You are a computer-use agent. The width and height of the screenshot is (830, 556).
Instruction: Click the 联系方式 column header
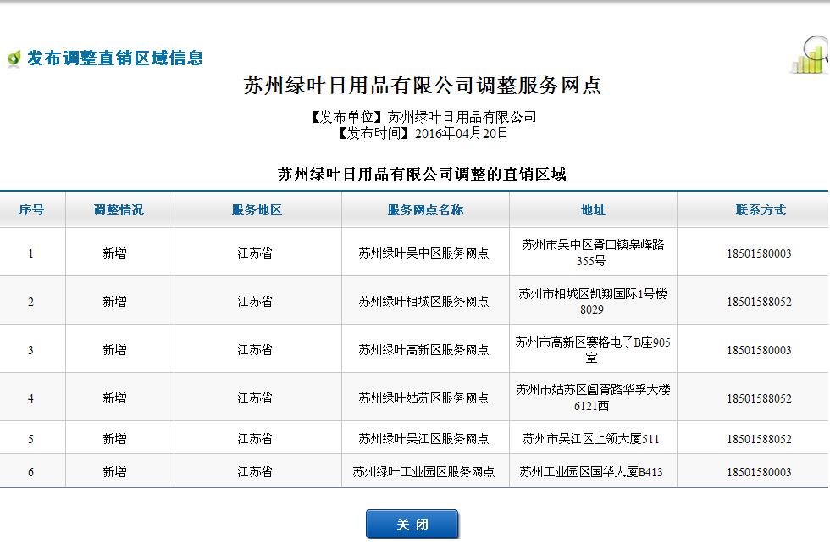pos(760,210)
